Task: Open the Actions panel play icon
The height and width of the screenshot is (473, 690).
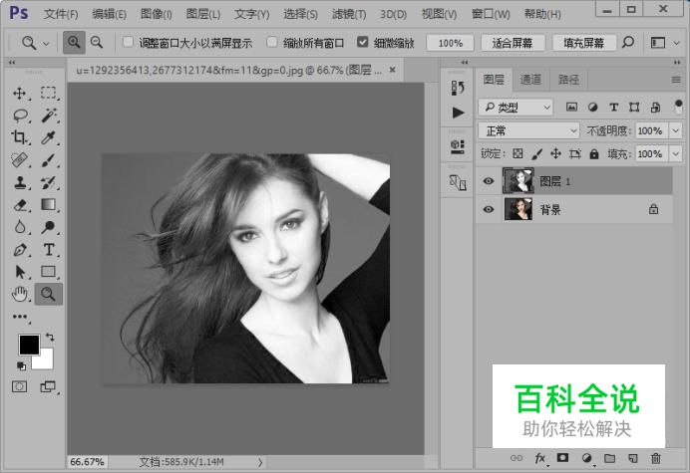Action: pos(458,113)
